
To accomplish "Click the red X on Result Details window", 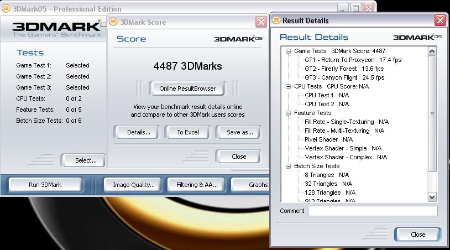I will pos(440,20).
